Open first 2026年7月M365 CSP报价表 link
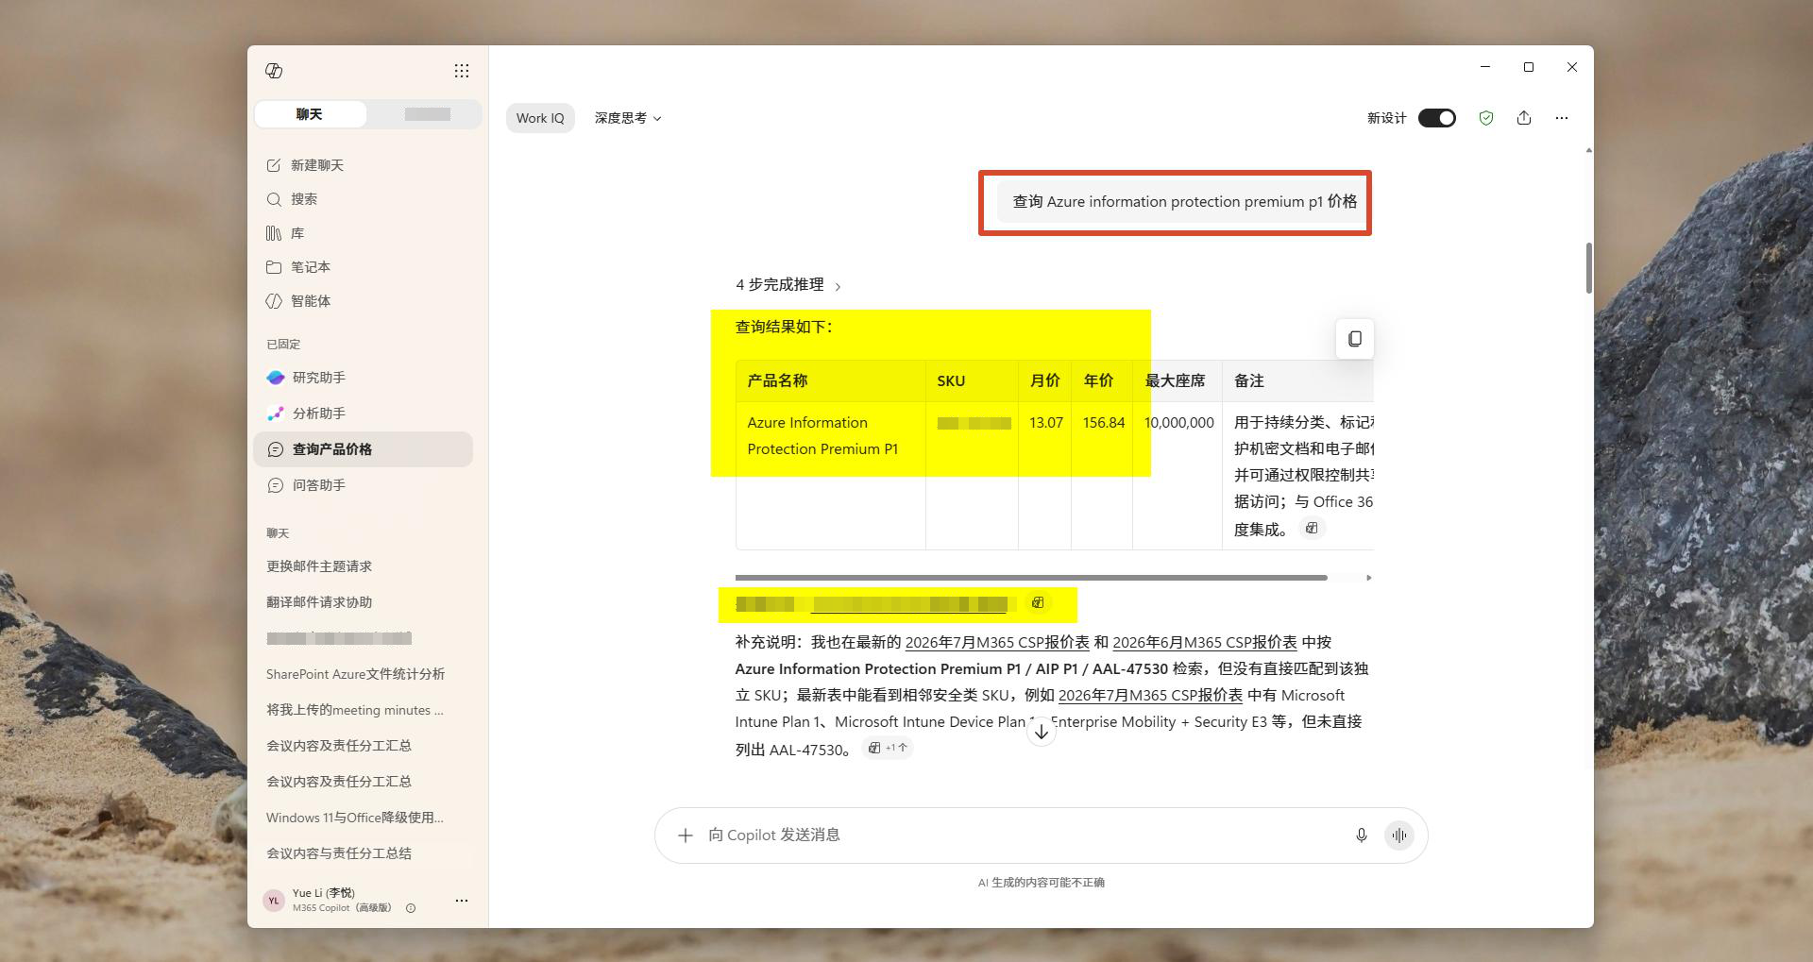 pyautogui.click(x=997, y=642)
